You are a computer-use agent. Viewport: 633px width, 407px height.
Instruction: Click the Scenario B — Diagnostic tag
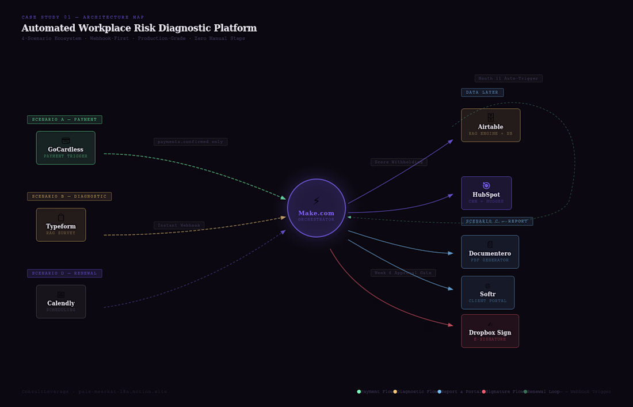[70, 196]
